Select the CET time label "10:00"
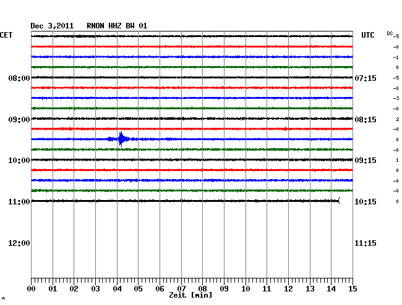 tap(19, 161)
